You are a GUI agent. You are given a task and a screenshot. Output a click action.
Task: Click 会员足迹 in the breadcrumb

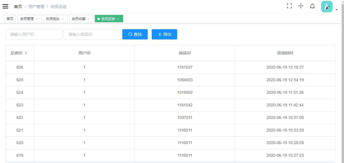[x=59, y=6]
